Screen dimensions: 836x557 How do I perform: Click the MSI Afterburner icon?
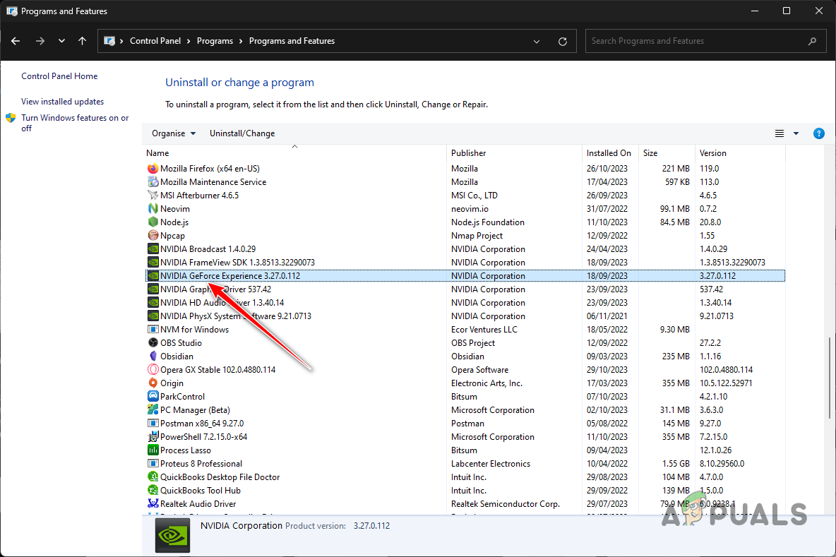coord(153,195)
